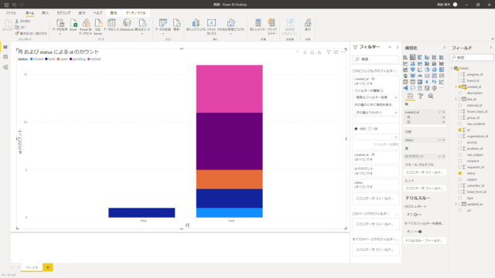Switch to View (表示) ribbon tab
The height and width of the screenshot is (278, 495).
82,13
